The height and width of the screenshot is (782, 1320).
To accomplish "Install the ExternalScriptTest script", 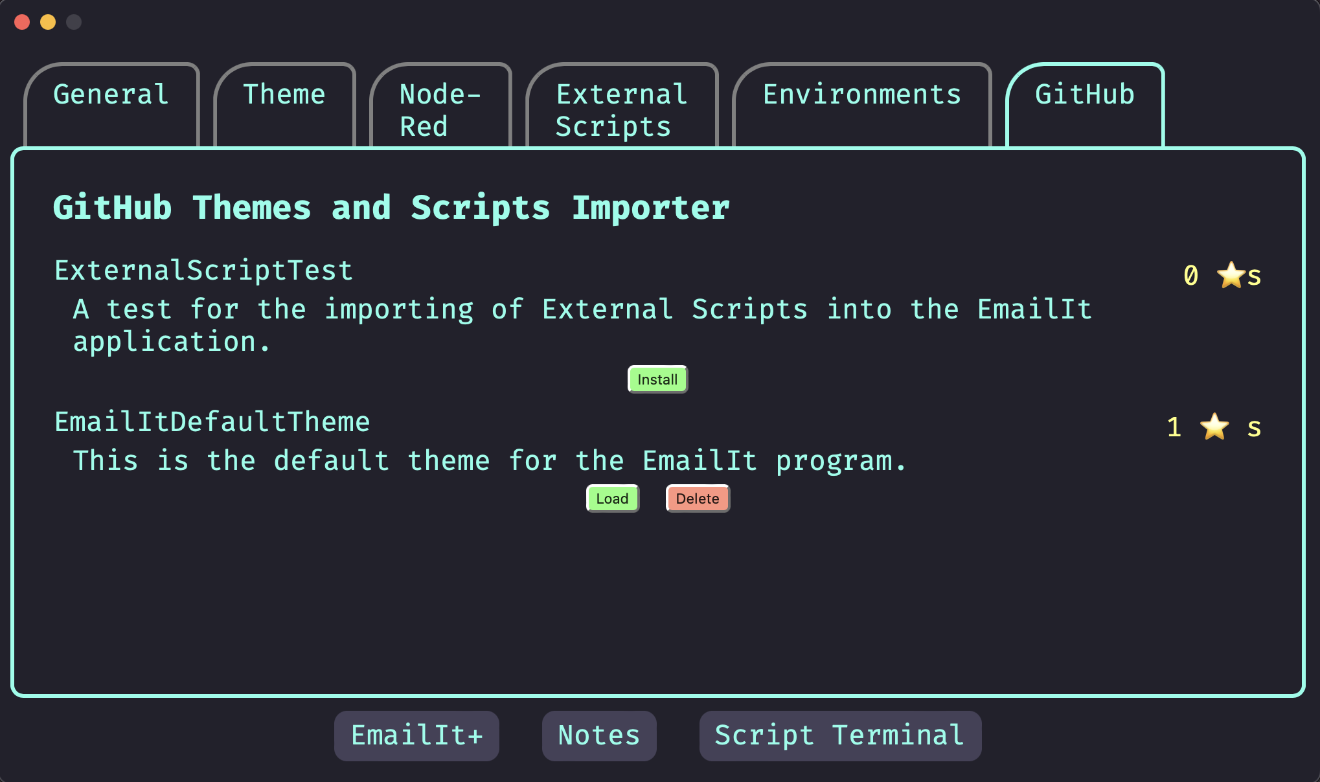I will click(657, 379).
